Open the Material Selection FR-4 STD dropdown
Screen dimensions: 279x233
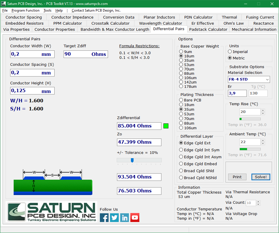tap(249, 79)
